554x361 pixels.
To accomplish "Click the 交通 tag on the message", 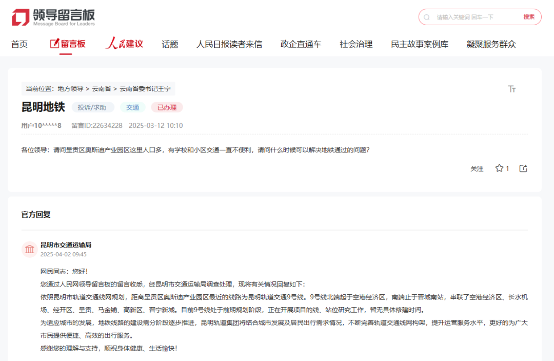I will [x=132, y=107].
